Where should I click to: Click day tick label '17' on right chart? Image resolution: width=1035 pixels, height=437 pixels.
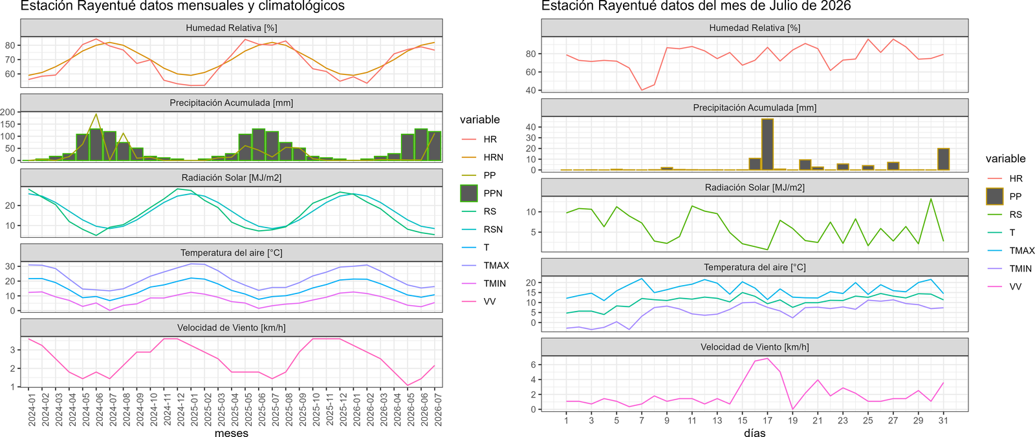(768, 420)
